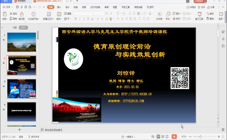The width and height of the screenshot is (227, 140).
Task: Open the Insert (插入) ribbon tab
Action: tap(59, 7)
